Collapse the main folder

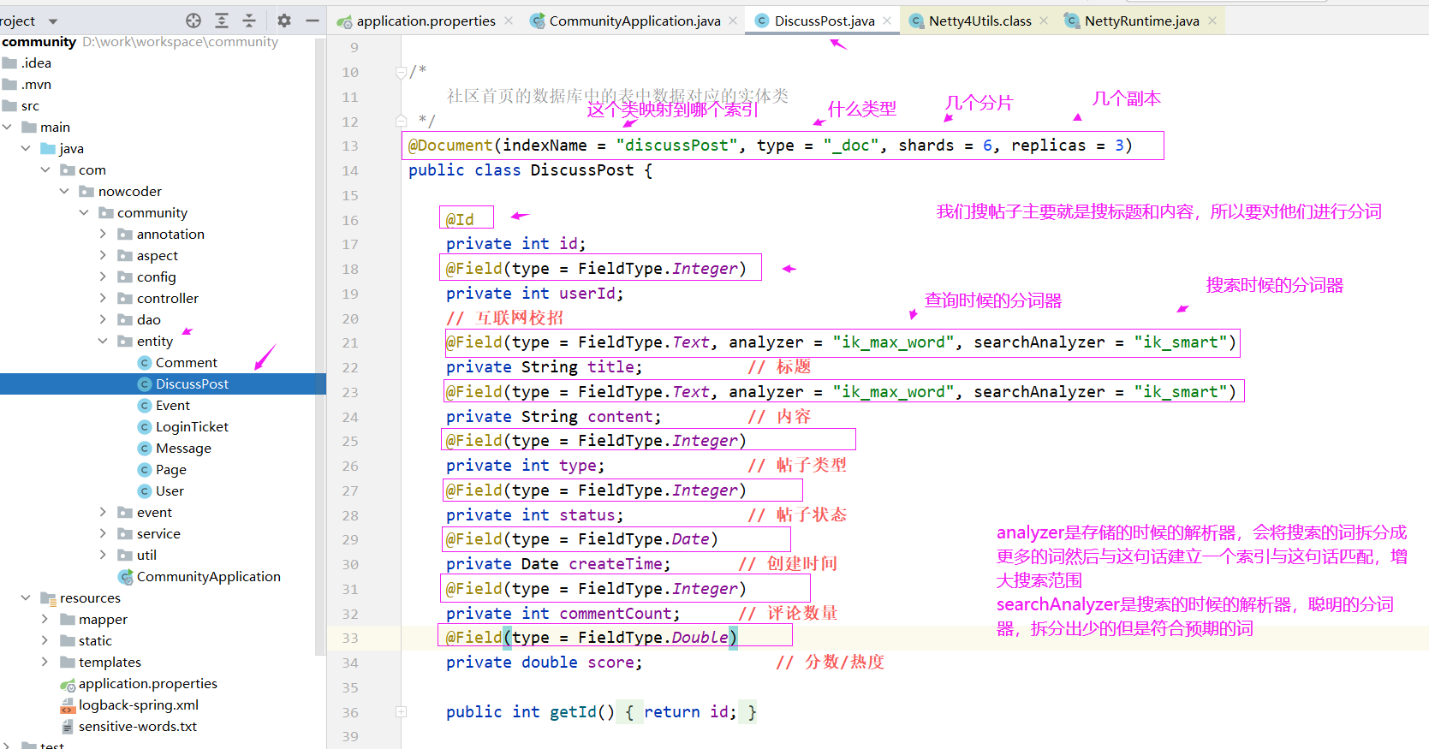7,127
